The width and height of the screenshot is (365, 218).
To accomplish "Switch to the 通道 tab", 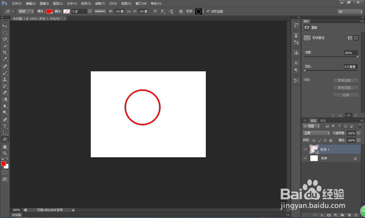I will 323,120.
